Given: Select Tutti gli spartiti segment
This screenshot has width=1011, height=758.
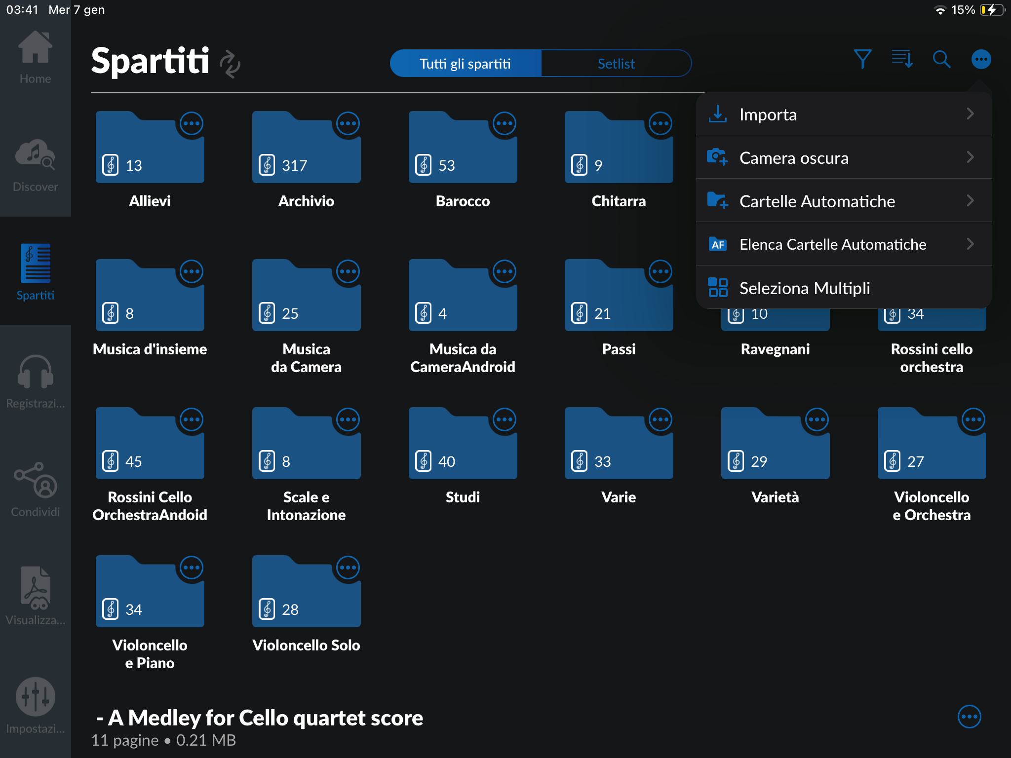Looking at the screenshot, I should point(465,64).
